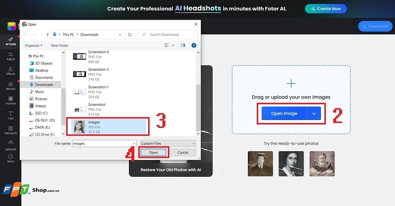Select Music in navigation tree
This screenshot has width=395, height=206.
tap(39, 91)
